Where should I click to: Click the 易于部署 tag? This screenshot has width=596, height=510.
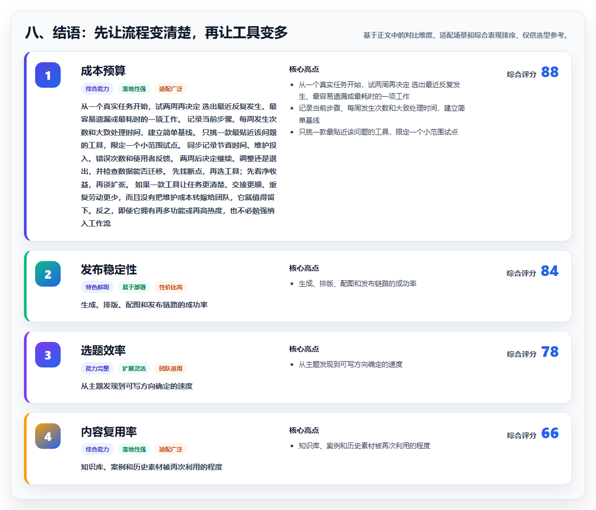click(134, 287)
